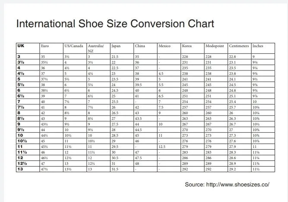Select the Mexico column header

(x=165, y=46)
